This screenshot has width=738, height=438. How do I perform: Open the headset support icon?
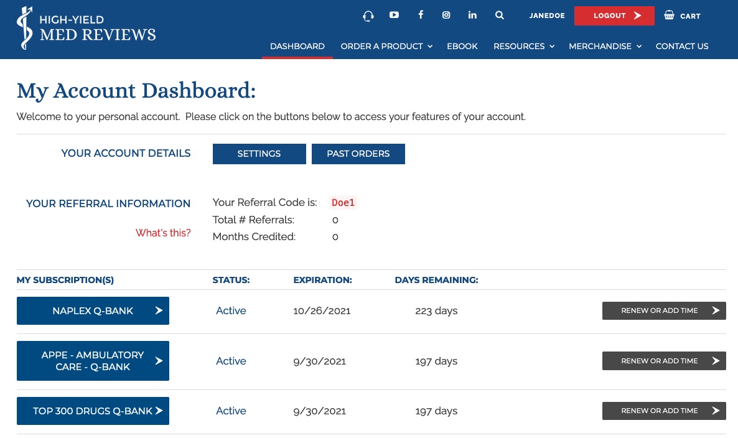368,16
